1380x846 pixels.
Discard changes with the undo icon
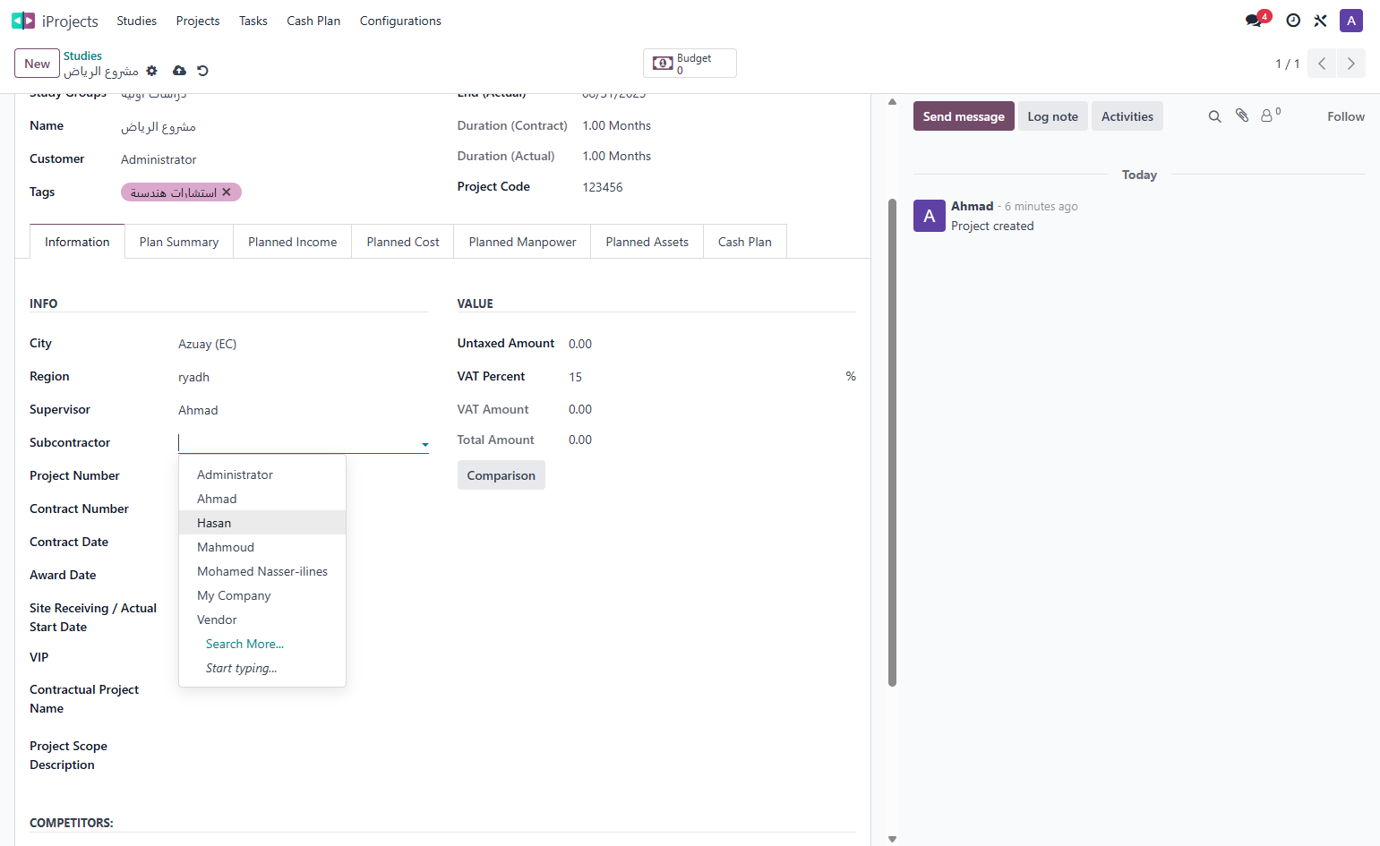tap(202, 71)
